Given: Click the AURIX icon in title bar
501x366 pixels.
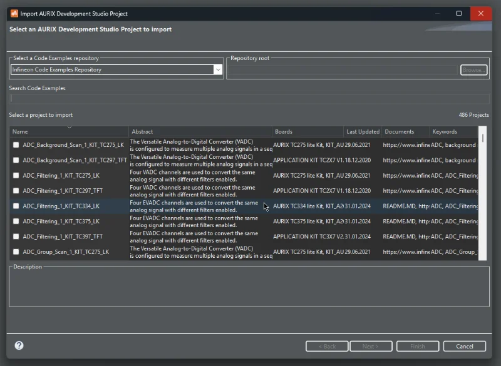Looking at the screenshot, I should [x=13, y=13].
